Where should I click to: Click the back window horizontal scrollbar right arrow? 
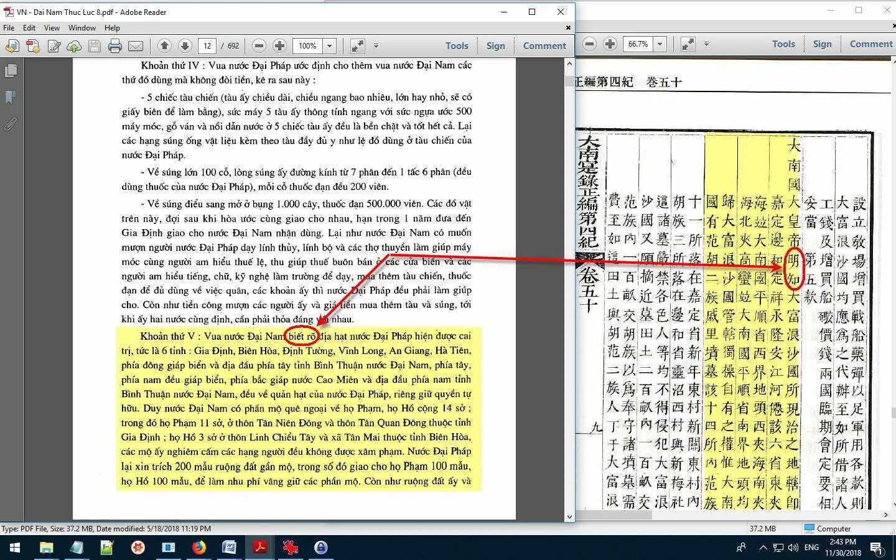tap(885, 515)
